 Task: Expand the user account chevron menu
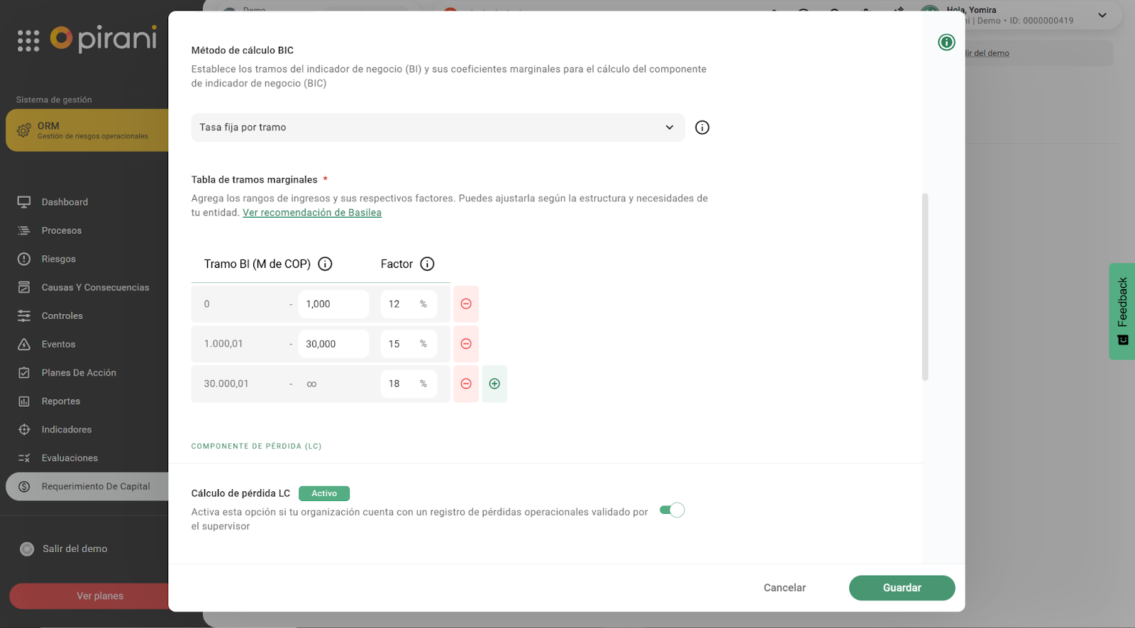(x=1102, y=16)
